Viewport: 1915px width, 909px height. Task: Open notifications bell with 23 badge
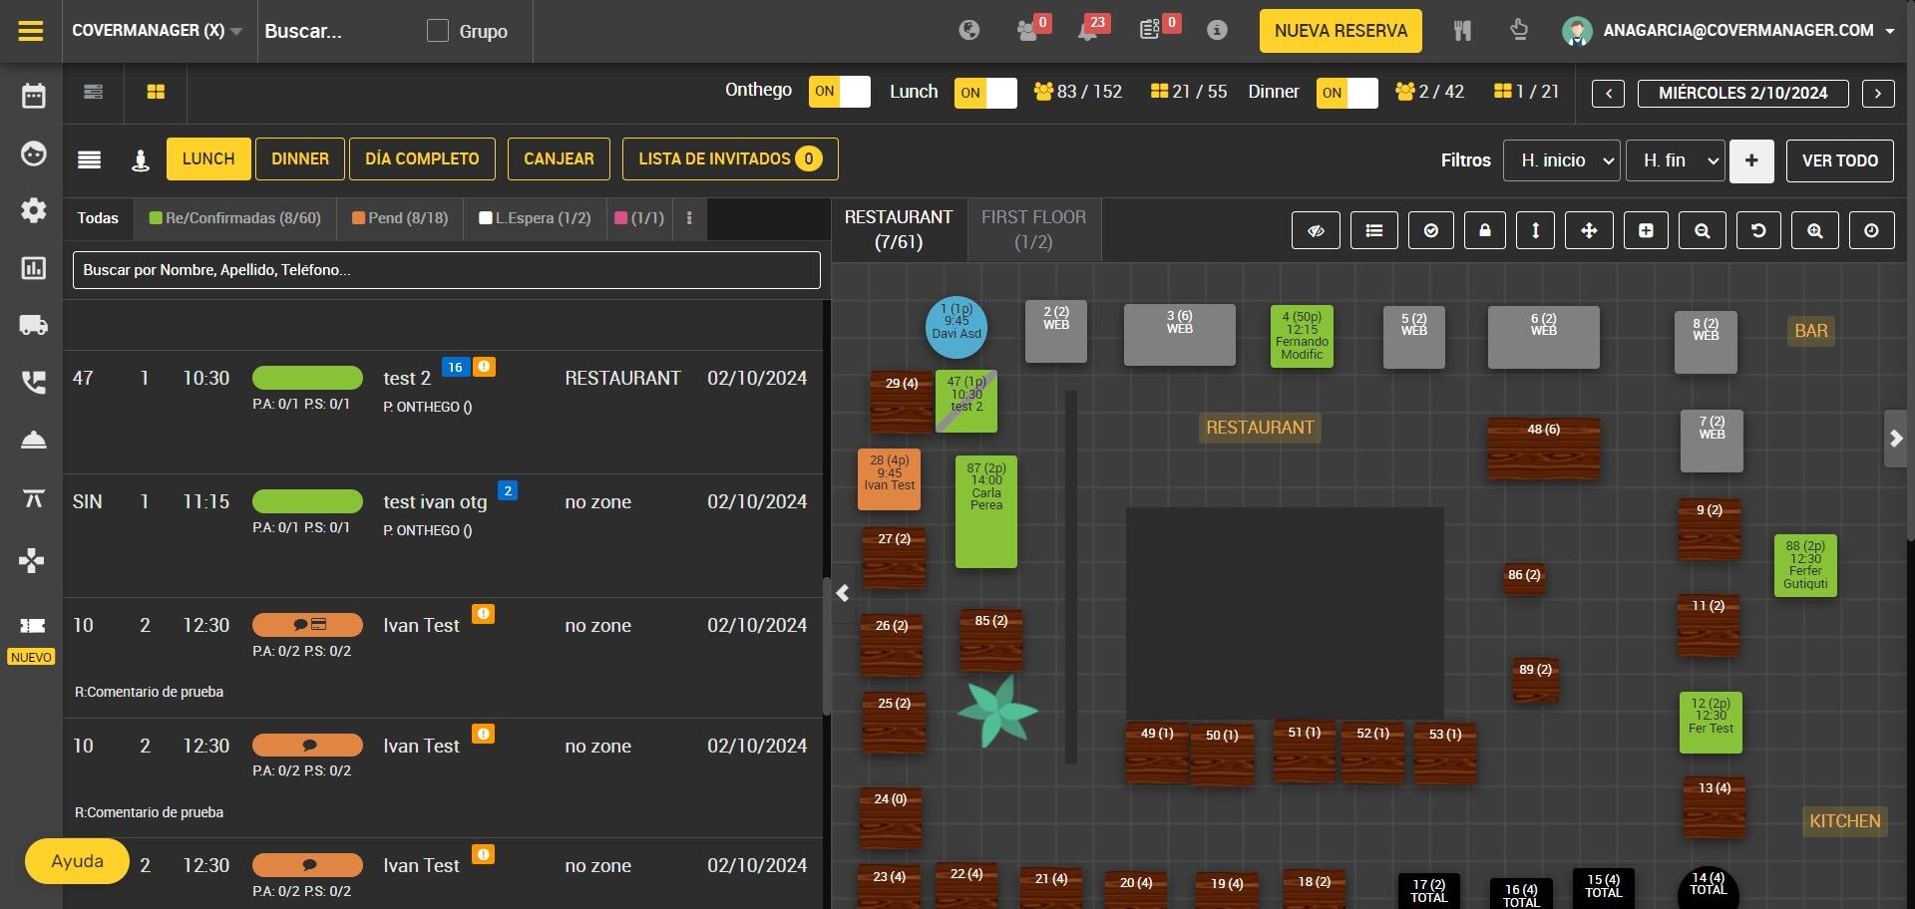pyautogui.click(x=1088, y=31)
